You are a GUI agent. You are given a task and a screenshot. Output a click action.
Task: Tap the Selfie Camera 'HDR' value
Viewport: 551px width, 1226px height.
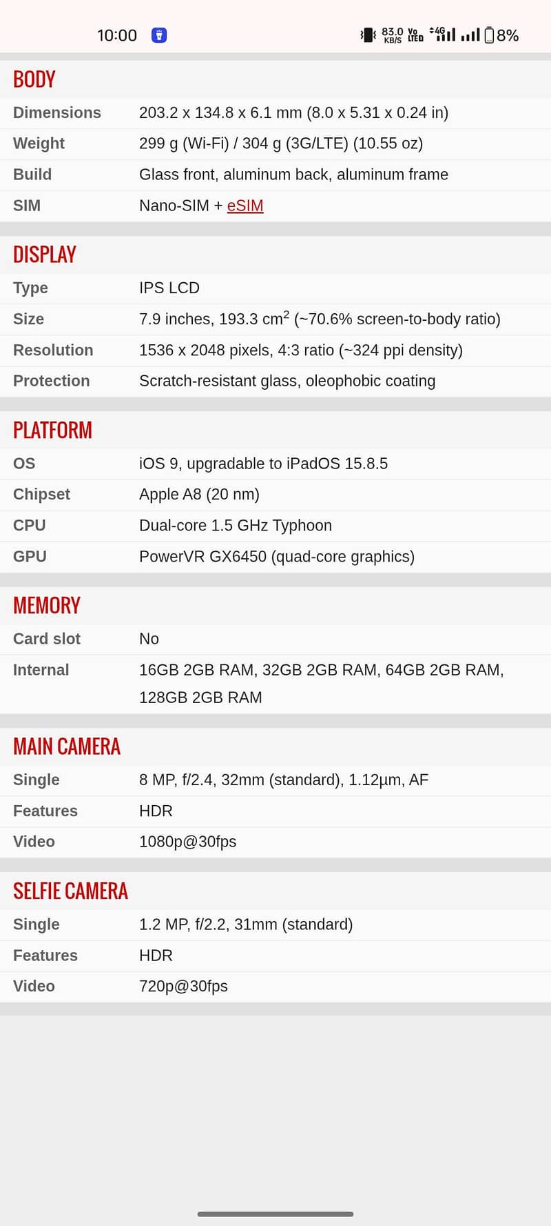(x=156, y=956)
